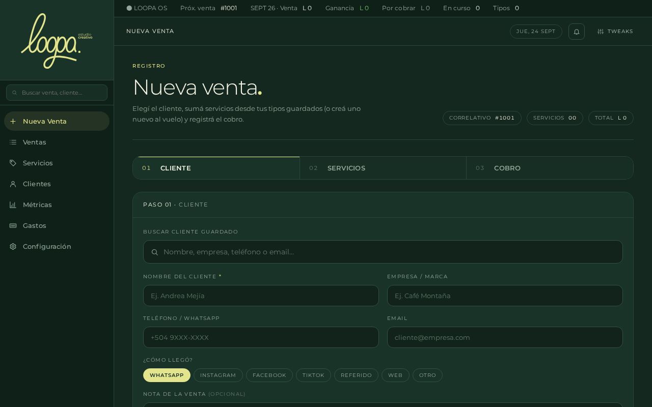Open the Tweaks sliders panel
The image size is (652, 407).
[615, 32]
